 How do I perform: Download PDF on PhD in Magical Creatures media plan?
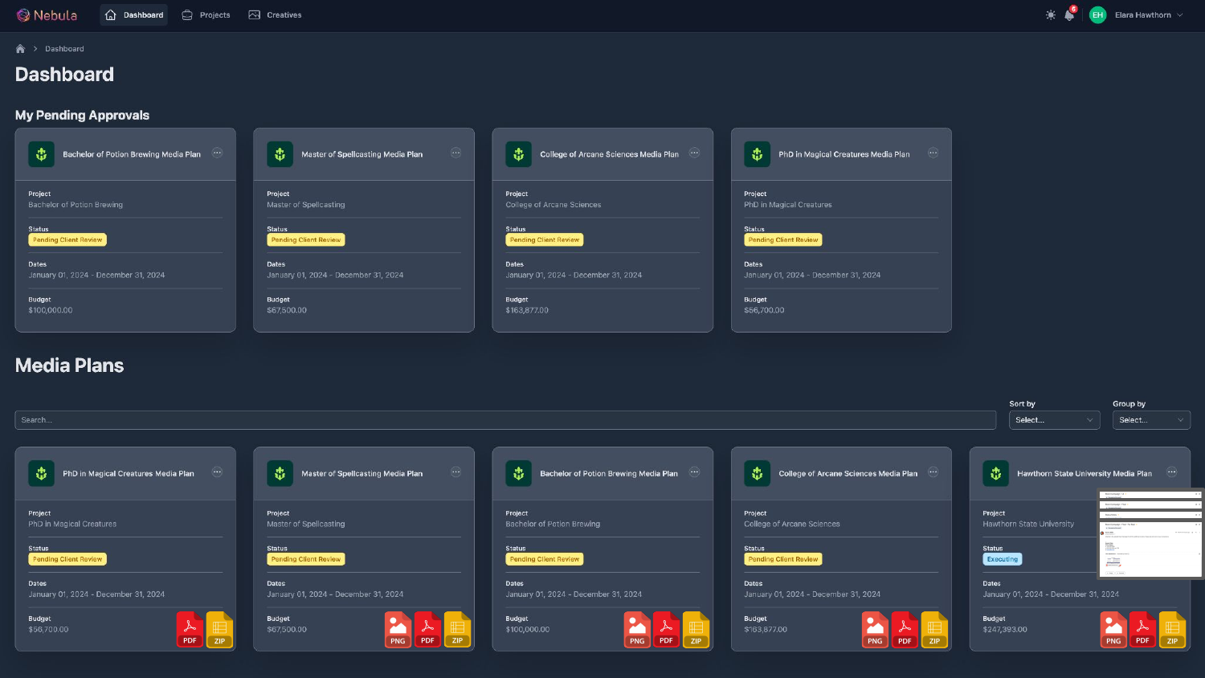click(190, 630)
